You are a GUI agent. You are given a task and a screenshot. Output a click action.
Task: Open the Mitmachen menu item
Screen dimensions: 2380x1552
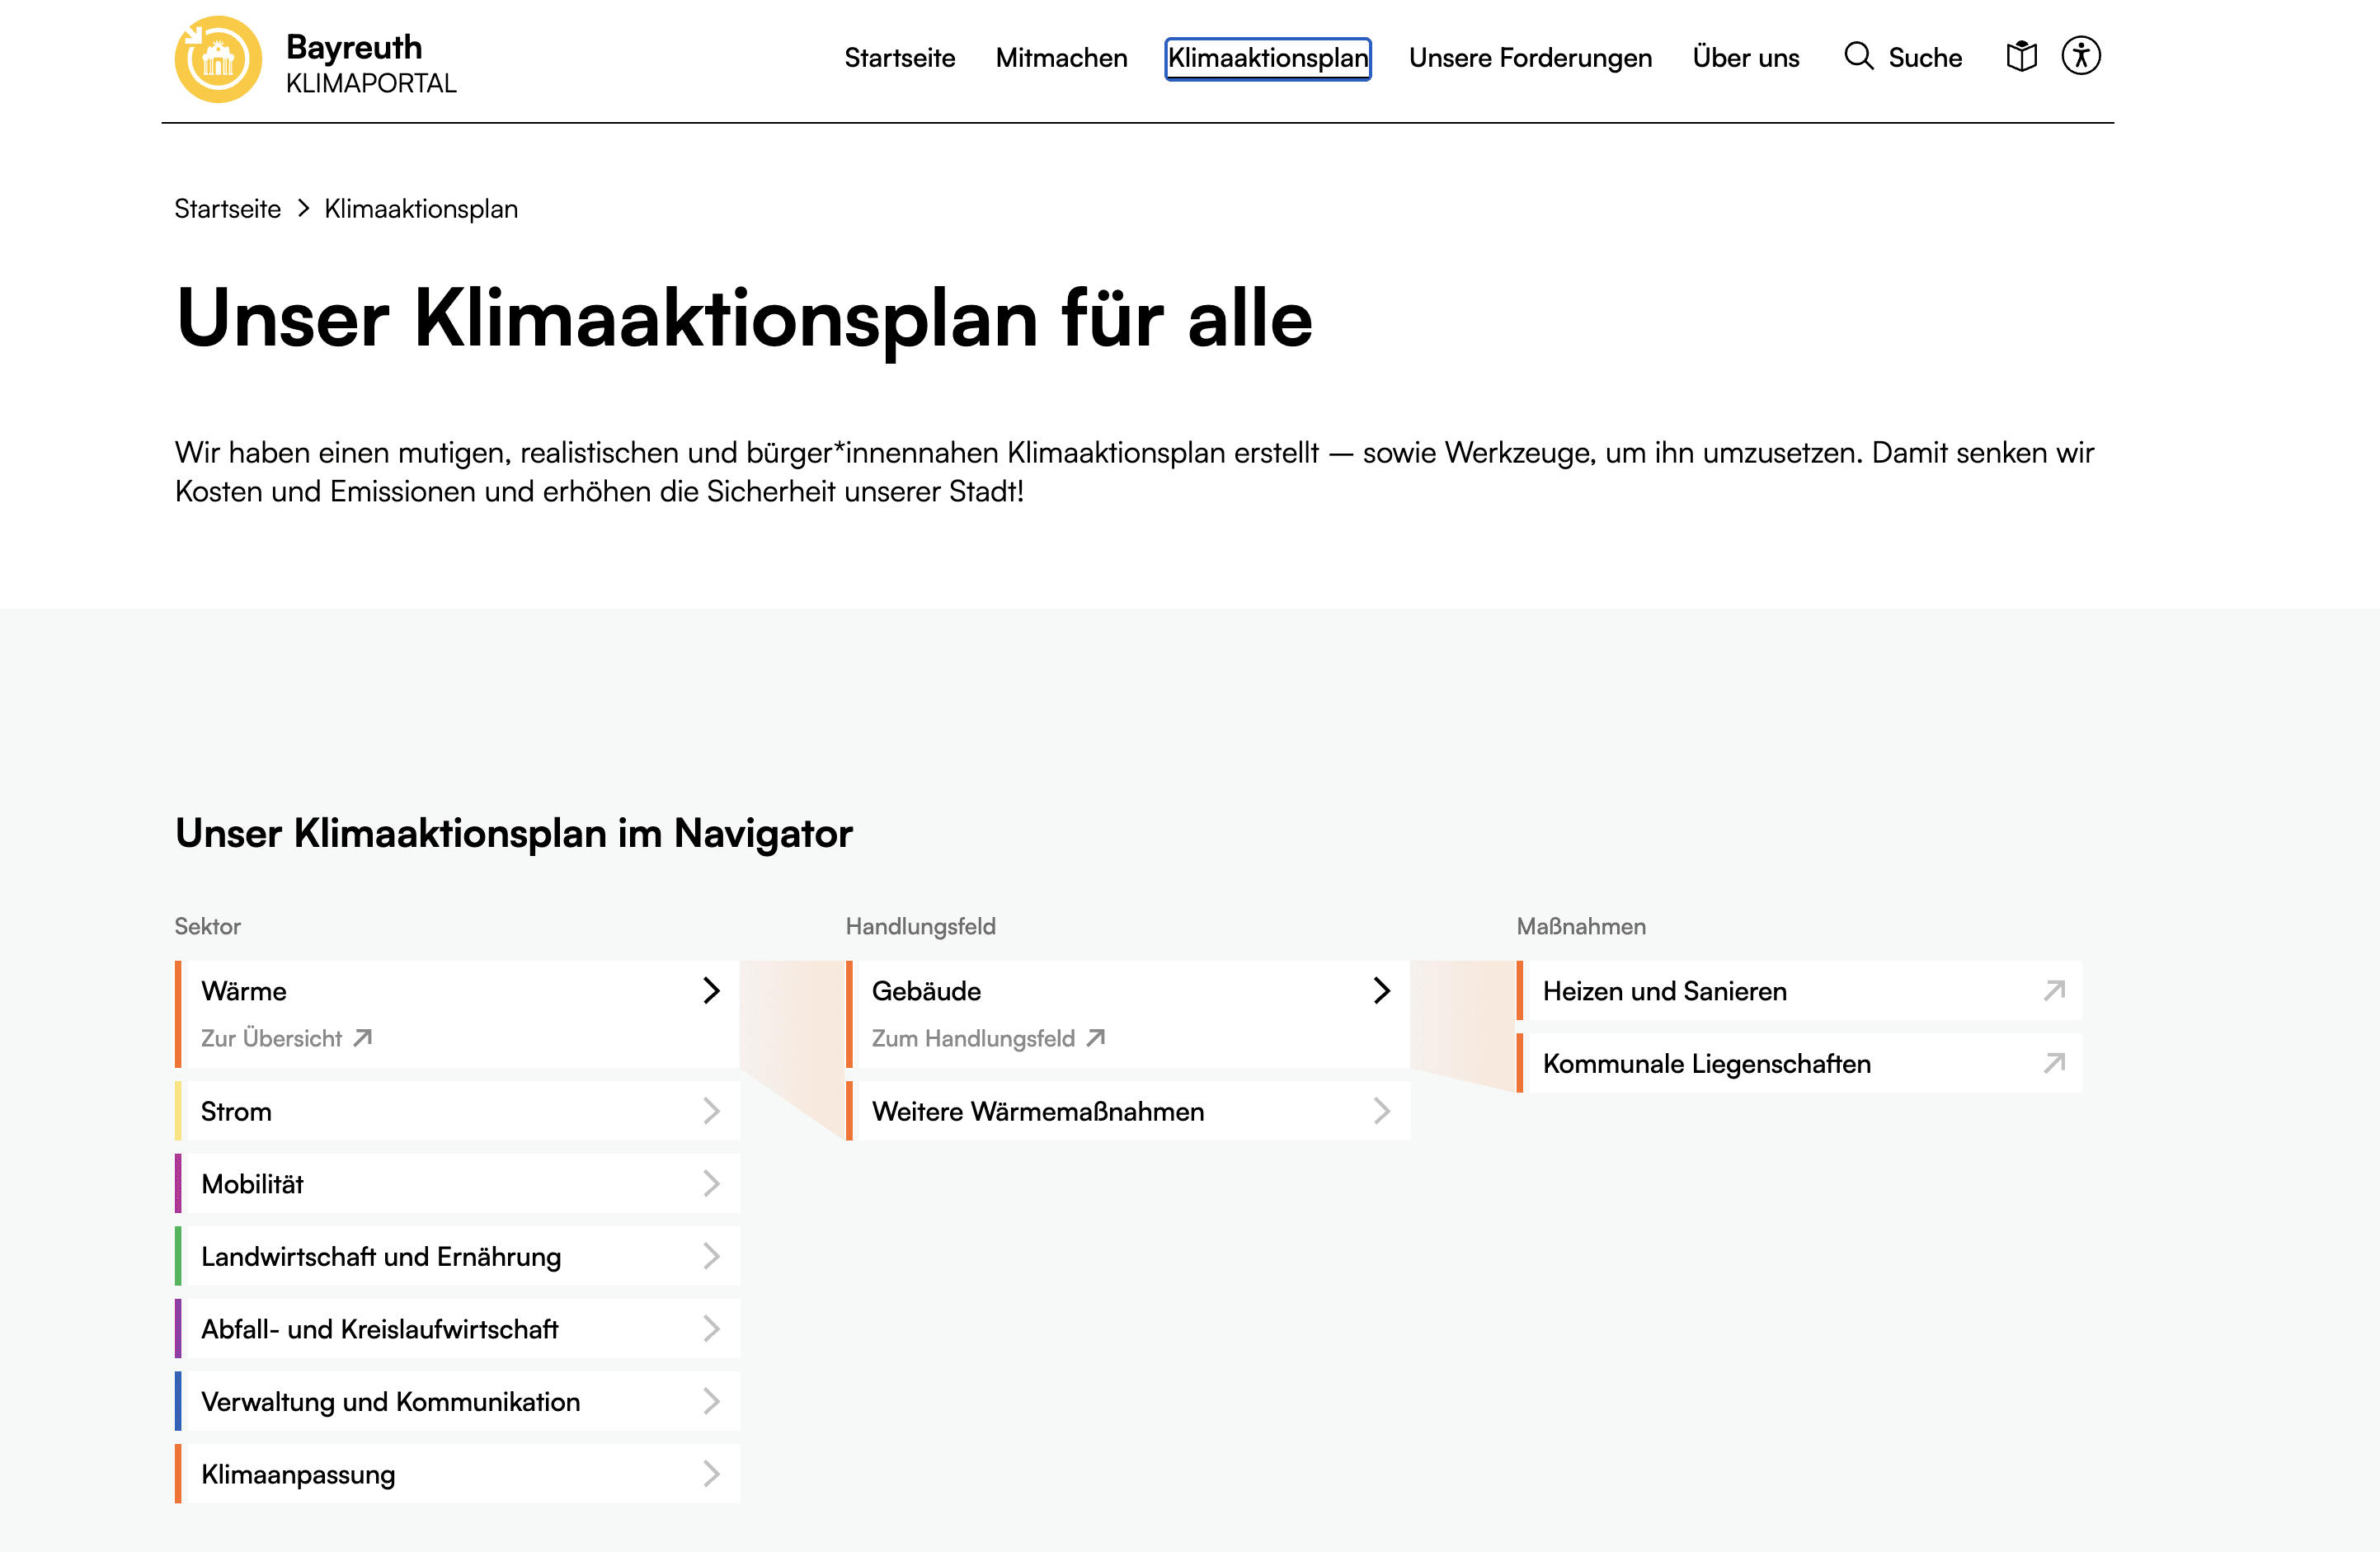1061,58
